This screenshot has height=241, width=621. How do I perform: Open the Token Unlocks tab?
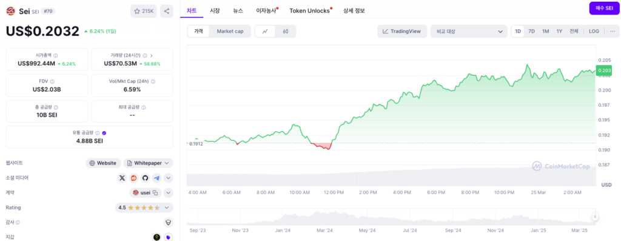coord(310,11)
